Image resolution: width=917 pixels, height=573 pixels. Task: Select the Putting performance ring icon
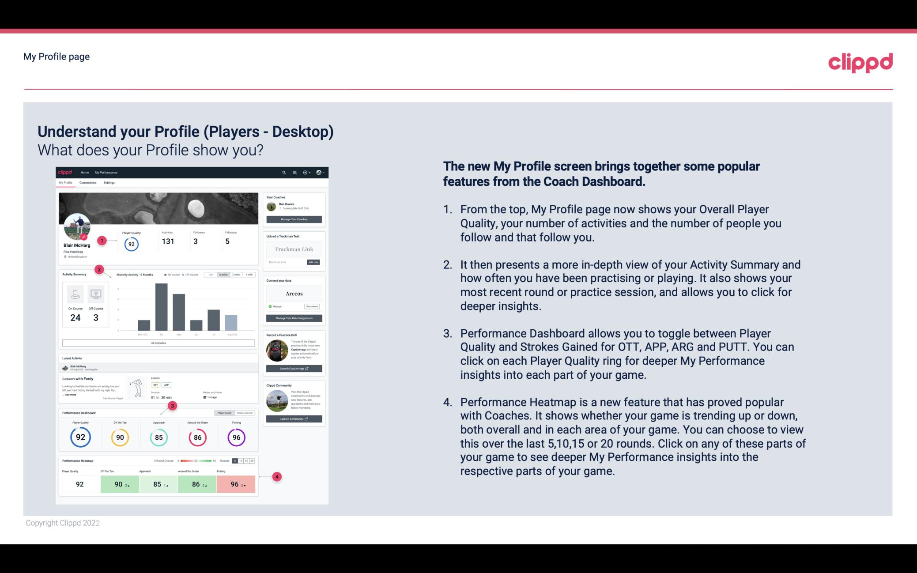236,436
